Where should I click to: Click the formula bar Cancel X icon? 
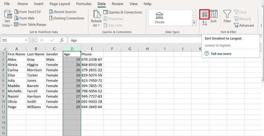42,40
